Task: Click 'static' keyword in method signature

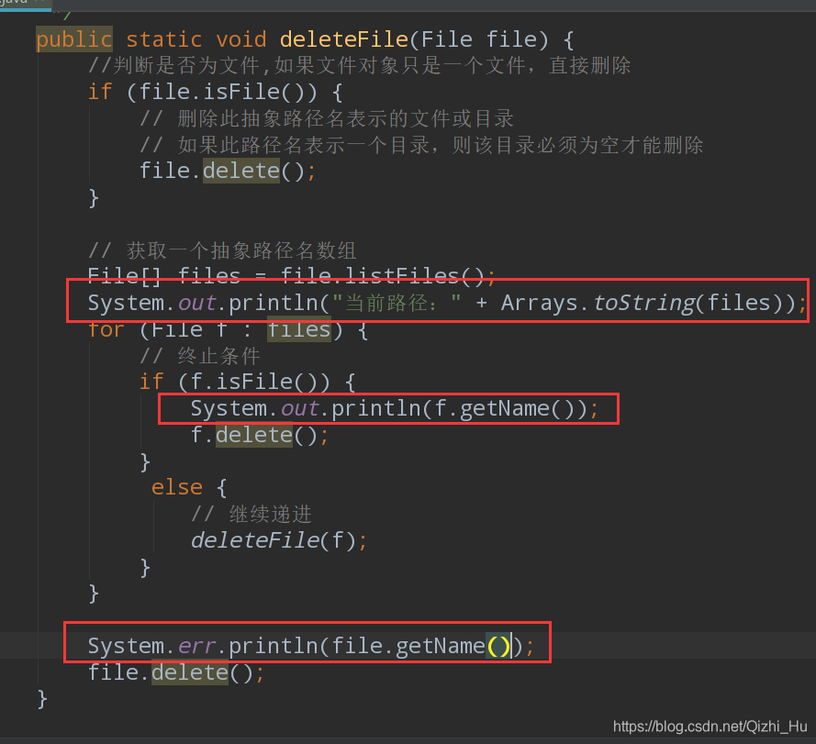Action: (x=164, y=39)
